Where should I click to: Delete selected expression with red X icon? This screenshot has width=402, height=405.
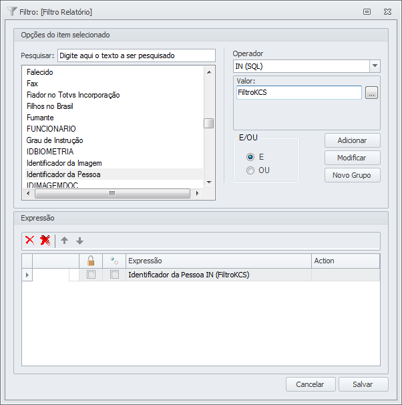(29, 241)
